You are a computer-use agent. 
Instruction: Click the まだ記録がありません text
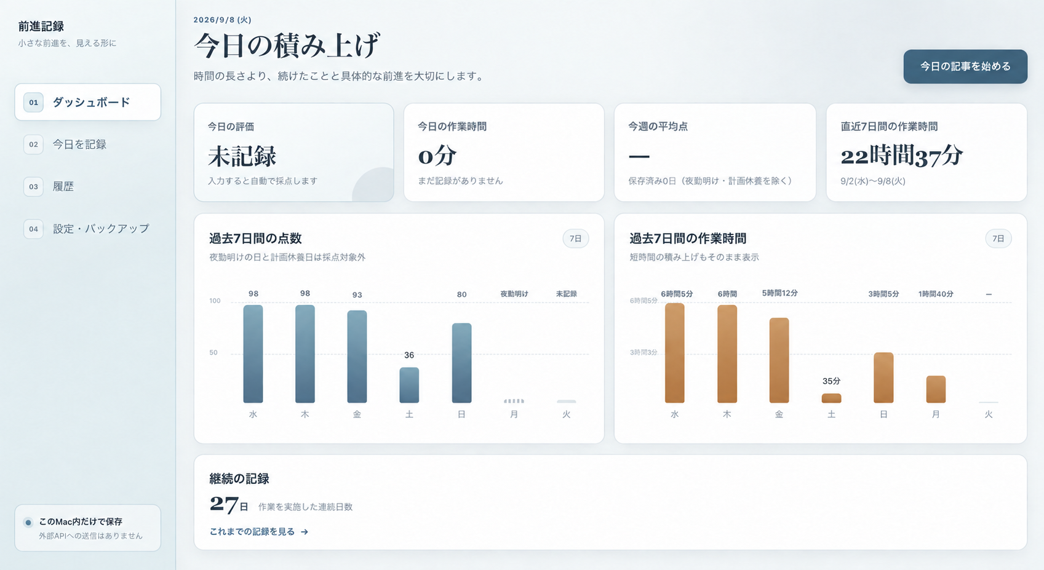[460, 181]
